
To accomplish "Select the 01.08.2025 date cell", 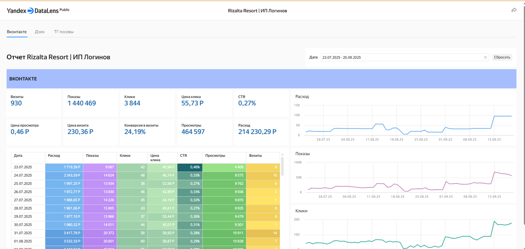I will [x=28, y=241].
